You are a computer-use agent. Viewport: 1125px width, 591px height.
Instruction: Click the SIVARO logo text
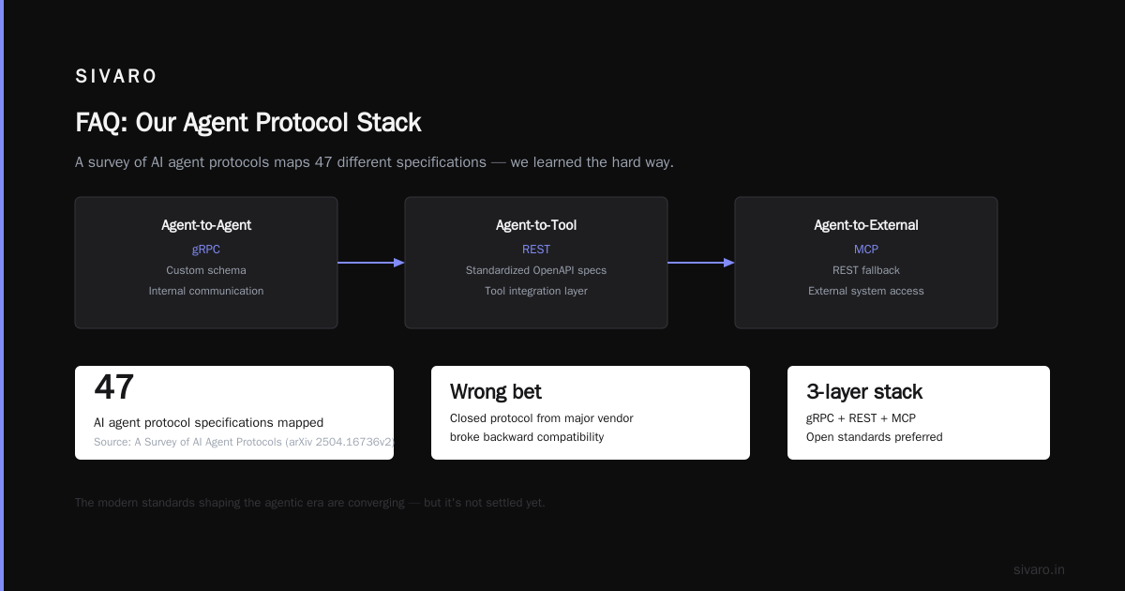coord(116,77)
